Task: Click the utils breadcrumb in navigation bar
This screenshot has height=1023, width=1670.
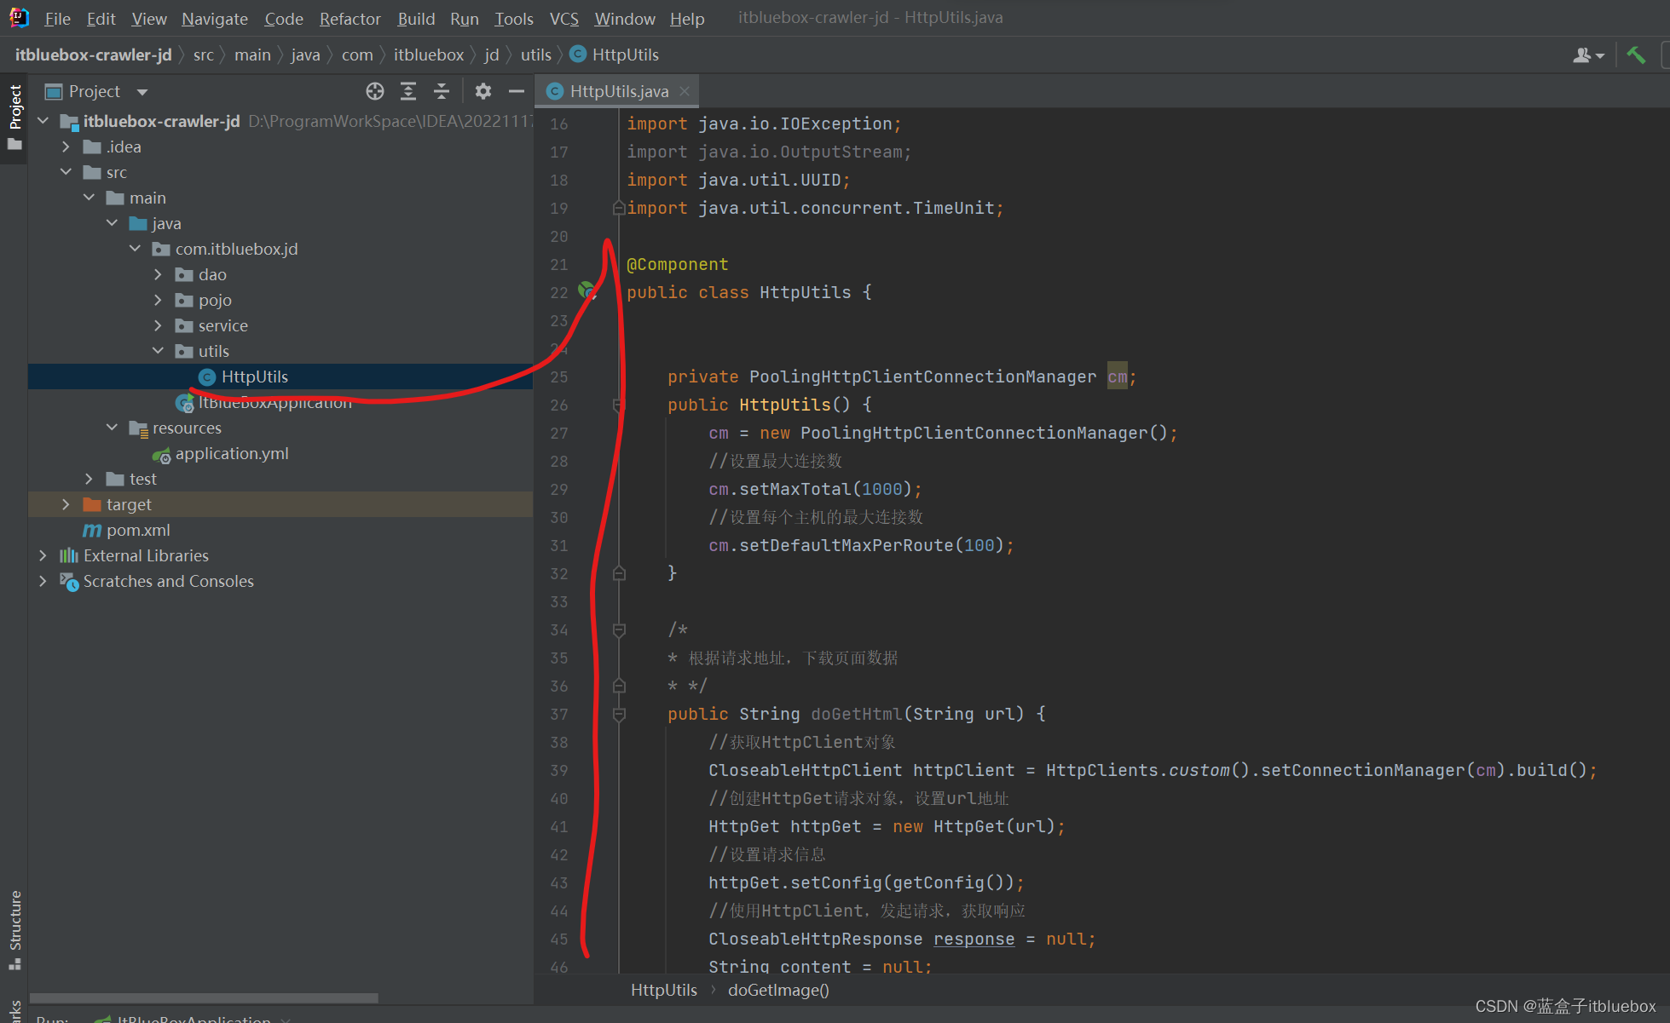Action: coord(535,55)
